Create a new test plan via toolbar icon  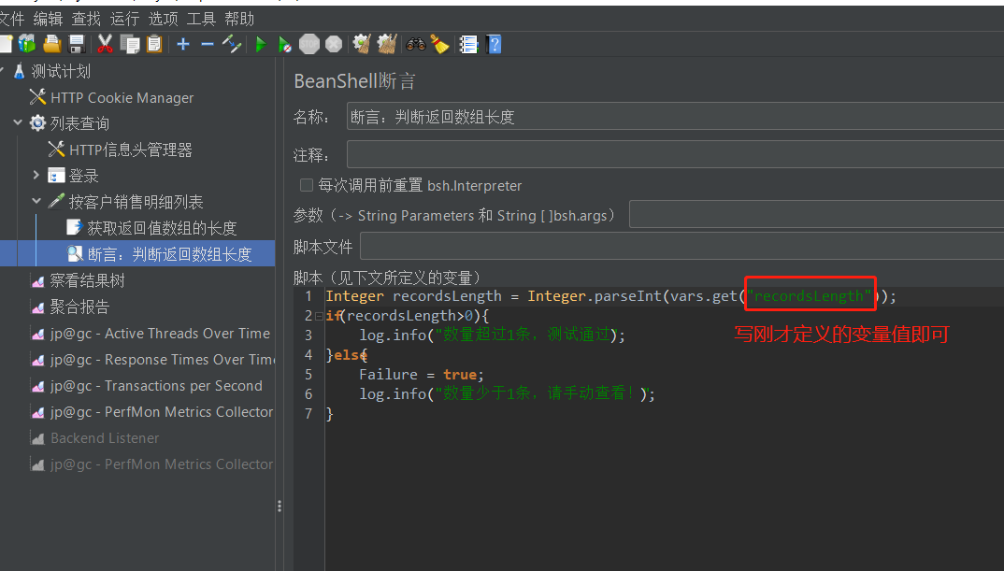point(5,44)
